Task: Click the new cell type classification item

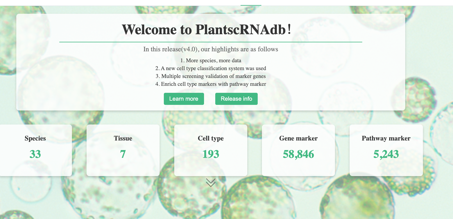Action: pos(210,68)
